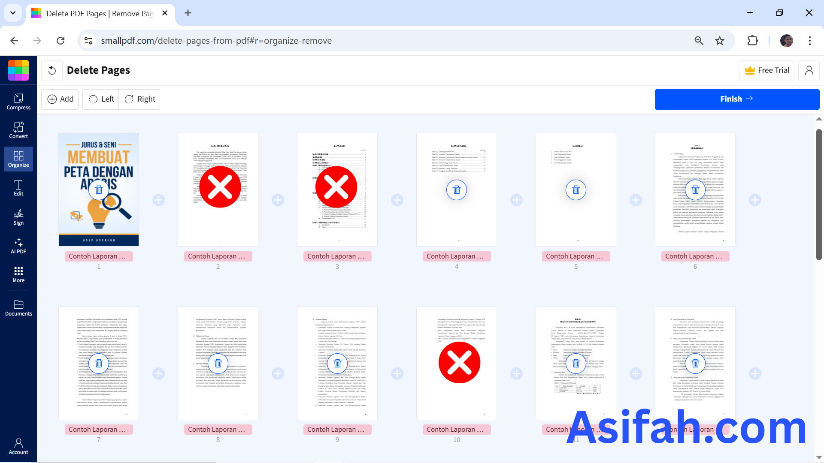
Task: Click the Free Trial button
Action: coord(766,70)
